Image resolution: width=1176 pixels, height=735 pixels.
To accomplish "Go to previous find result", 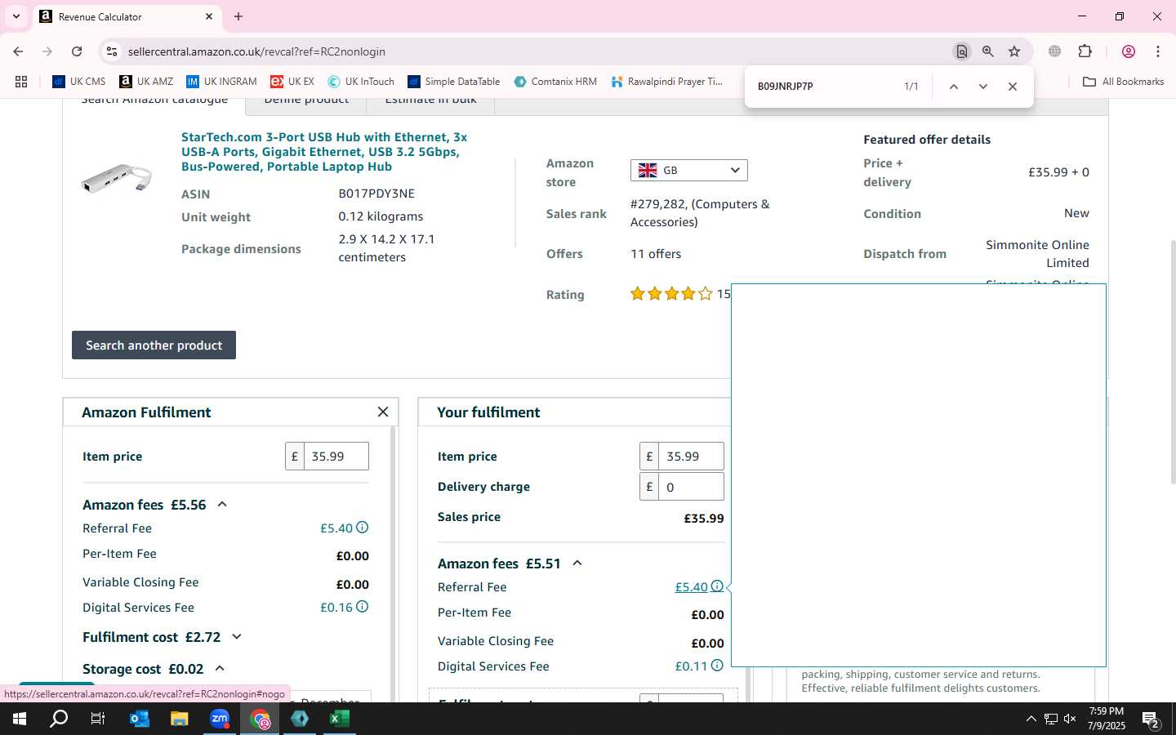I will 953,87.
